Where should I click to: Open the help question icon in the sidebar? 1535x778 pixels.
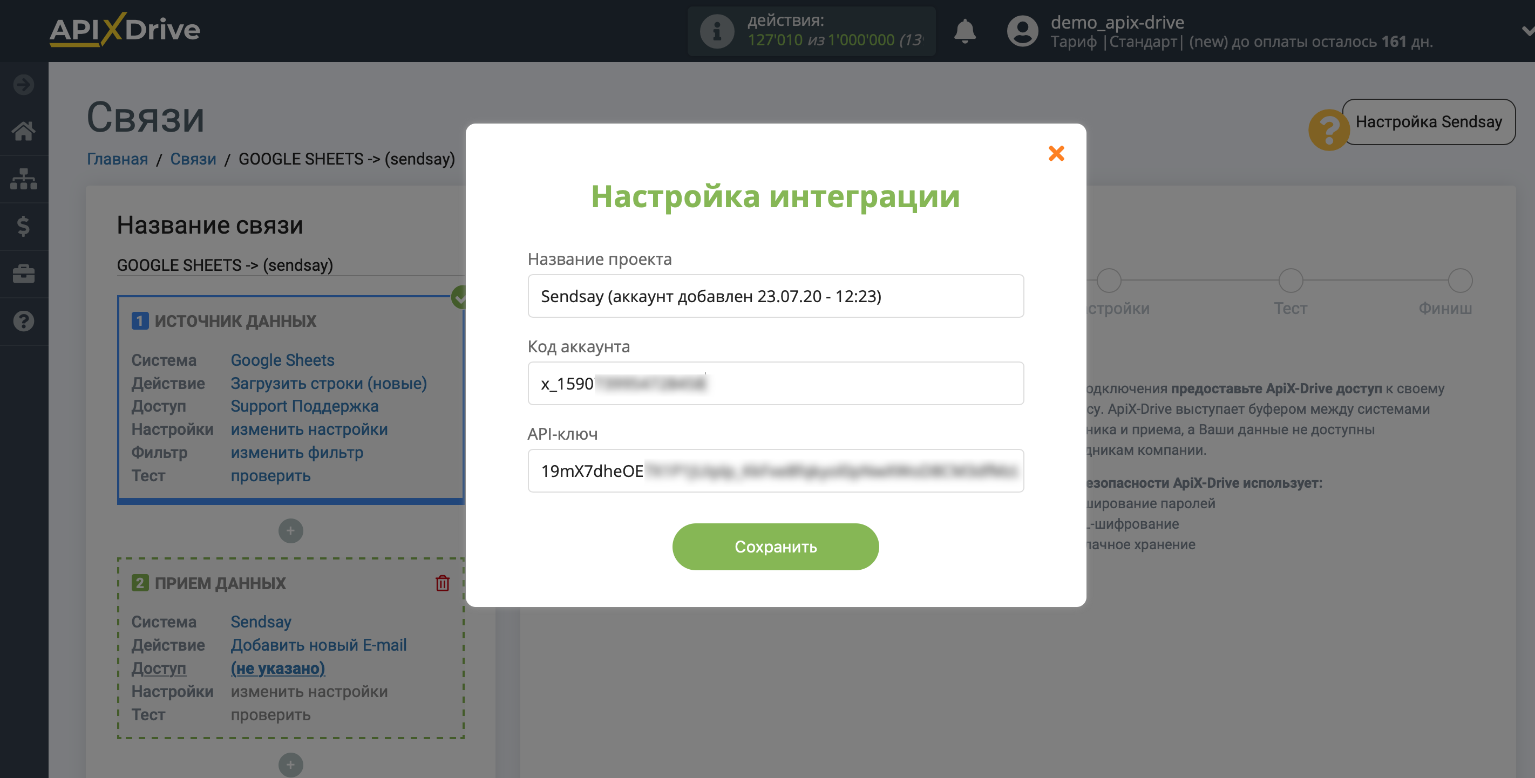coord(24,322)
